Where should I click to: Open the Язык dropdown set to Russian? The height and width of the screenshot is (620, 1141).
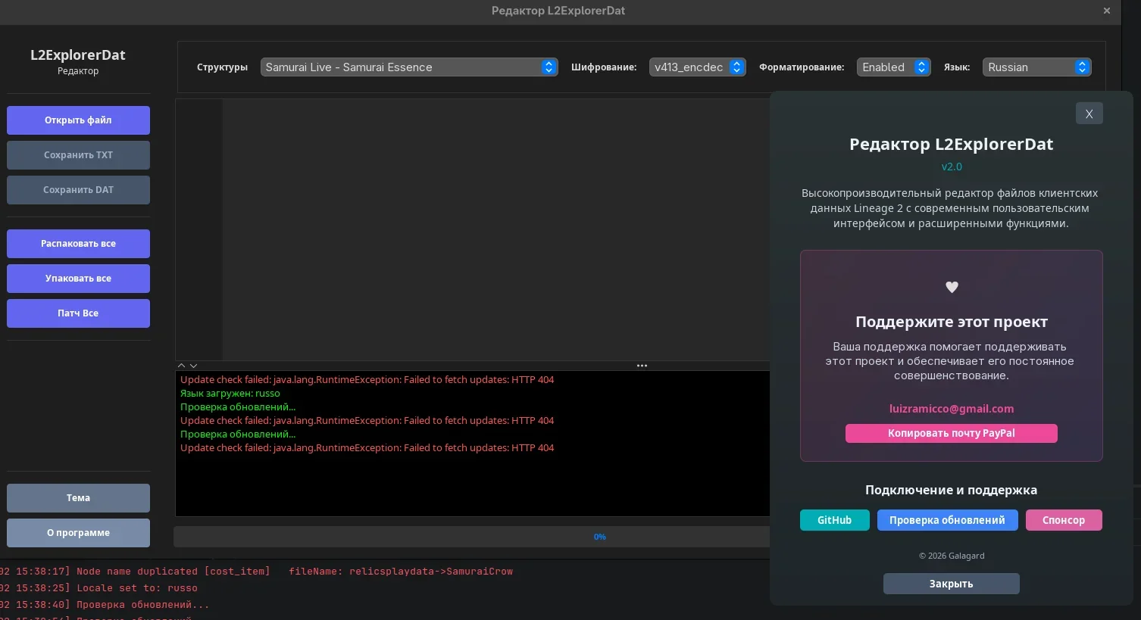[1036, 67]
